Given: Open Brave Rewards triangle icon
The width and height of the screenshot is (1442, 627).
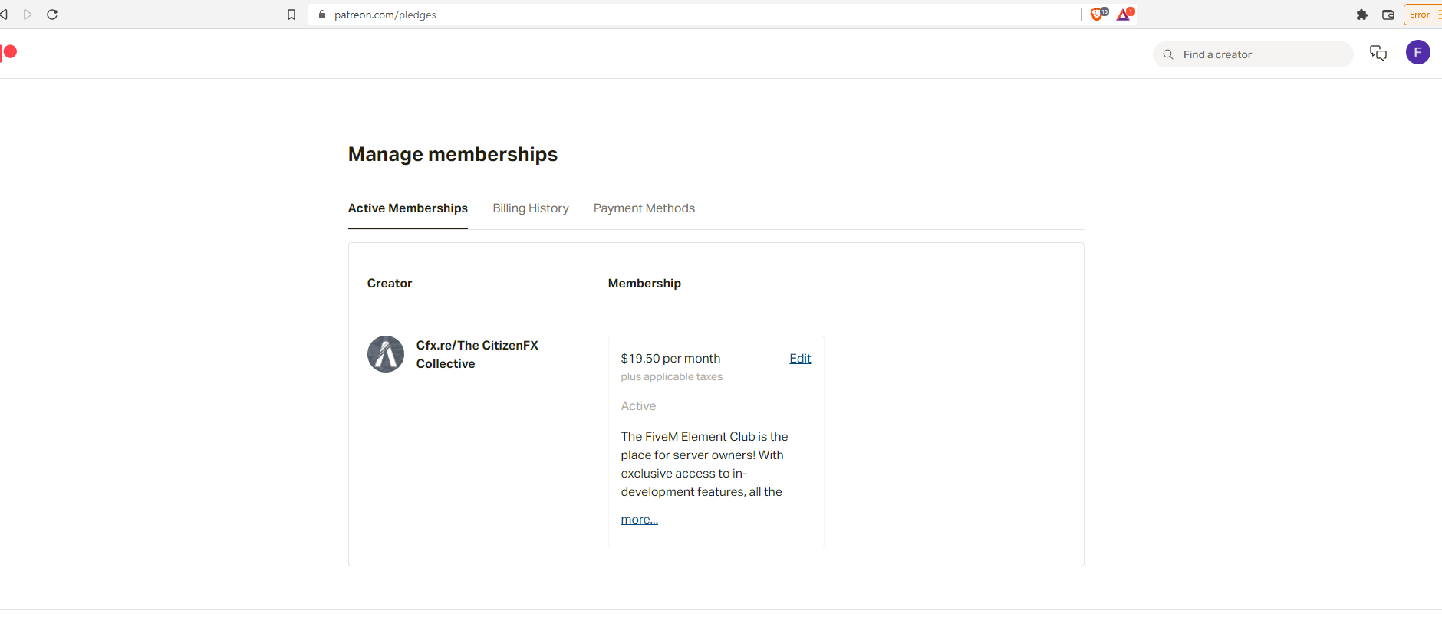Looking at the screenshot, I should click(1124, 14).
